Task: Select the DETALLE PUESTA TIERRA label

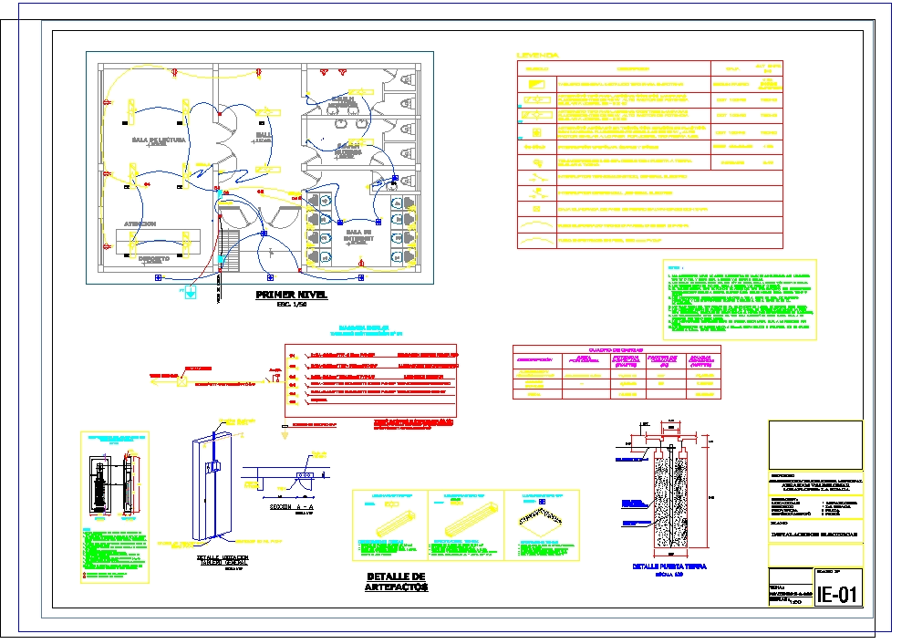Action: click(668, 566)
